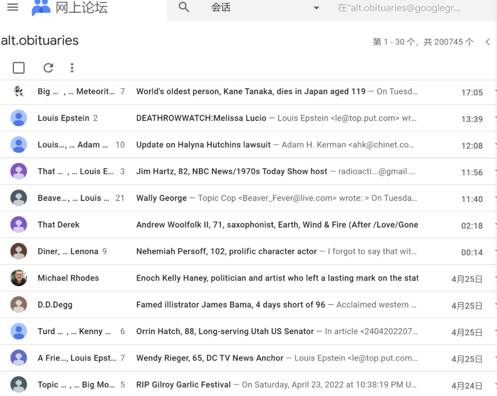The height and width of the screenshot is (396, 497).
Task: Open Wendy Rieger, 65 News Anchor thread
Action: pyautogui.click(x=210, y=358)
